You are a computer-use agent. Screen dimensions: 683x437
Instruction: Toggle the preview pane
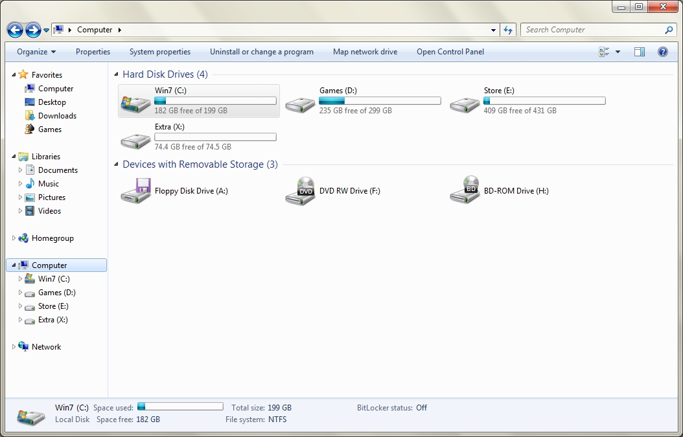(640, 52)
